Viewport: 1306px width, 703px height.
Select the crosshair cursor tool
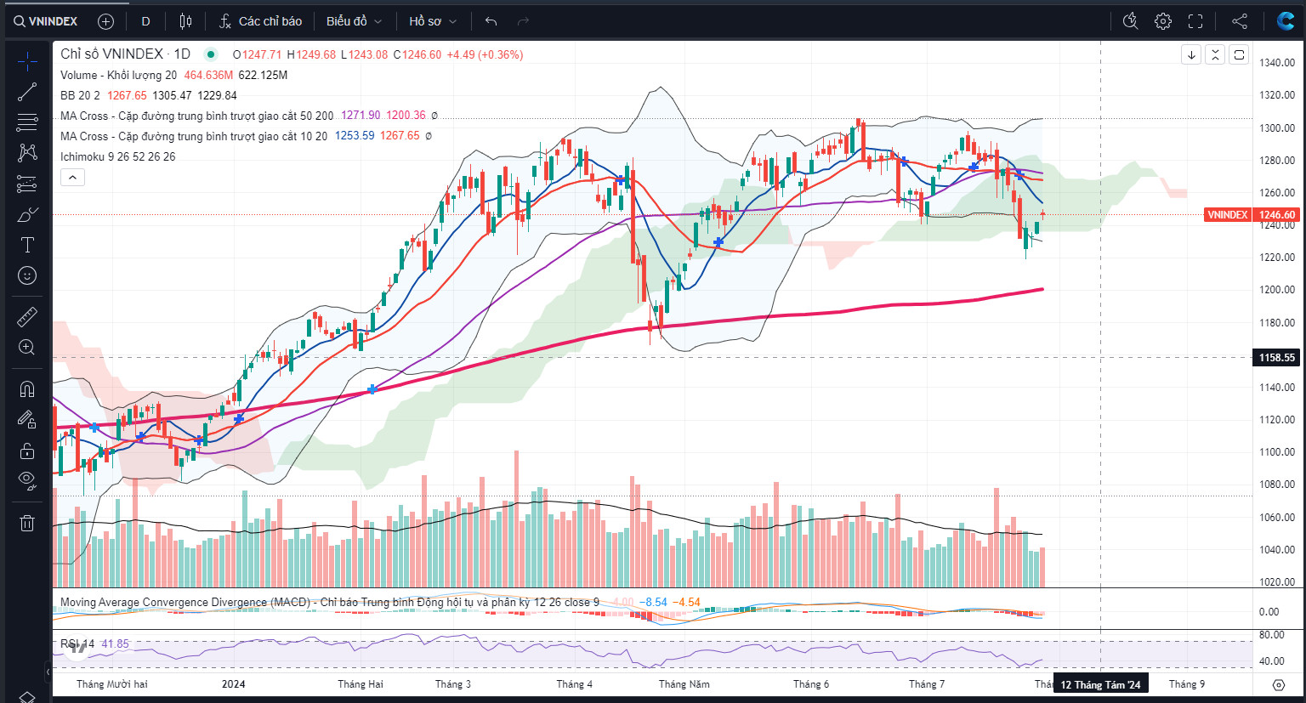(27, 61)
